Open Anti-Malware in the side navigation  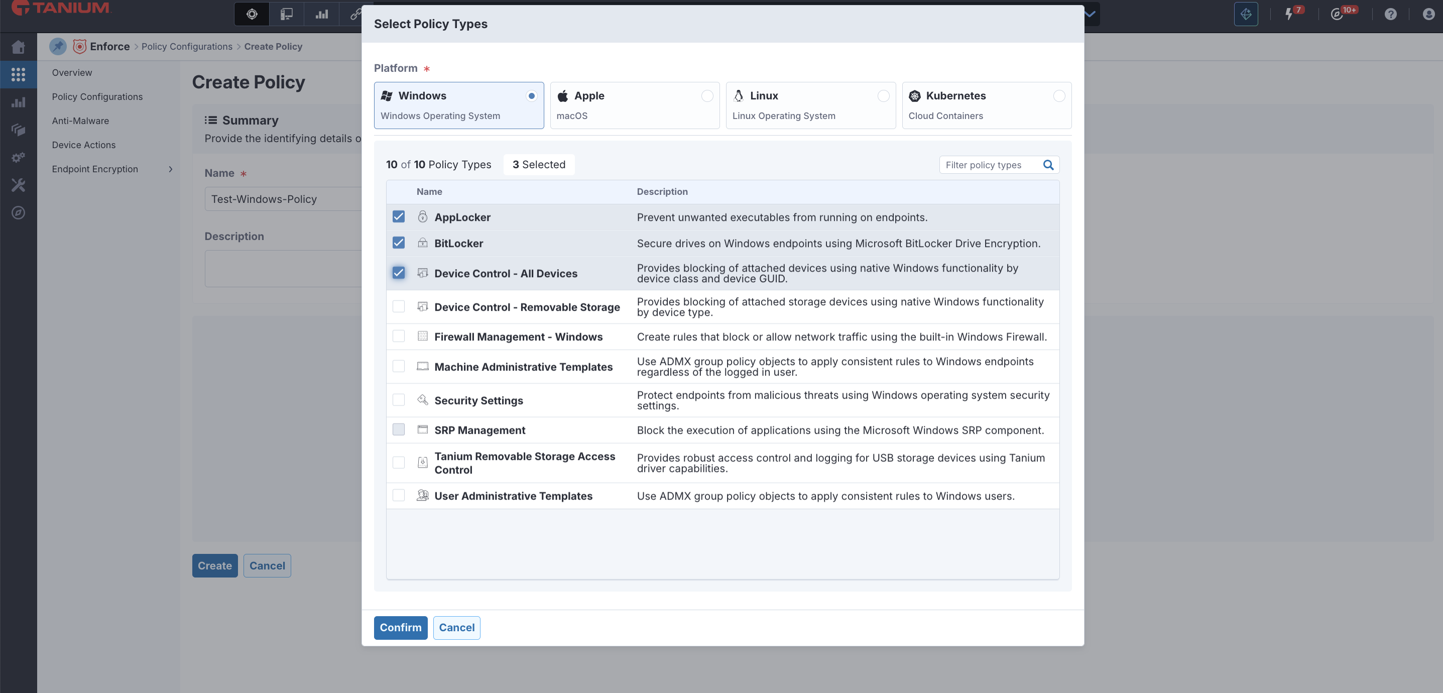(x=80, y=121)
